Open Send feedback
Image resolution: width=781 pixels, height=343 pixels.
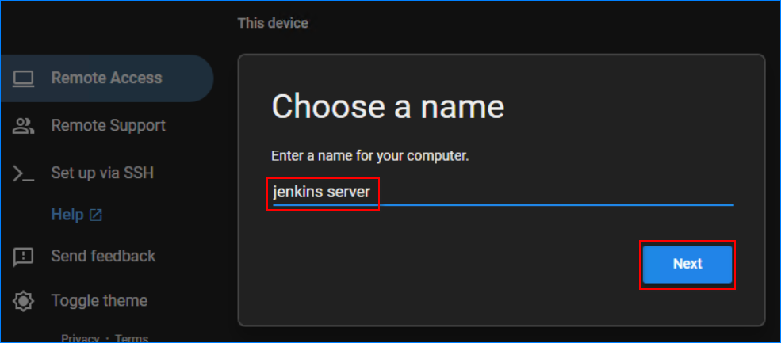(103, 256)
